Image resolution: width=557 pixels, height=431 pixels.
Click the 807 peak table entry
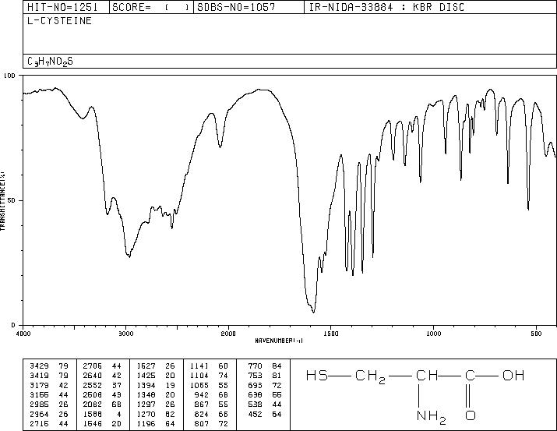tap(202, 423)
